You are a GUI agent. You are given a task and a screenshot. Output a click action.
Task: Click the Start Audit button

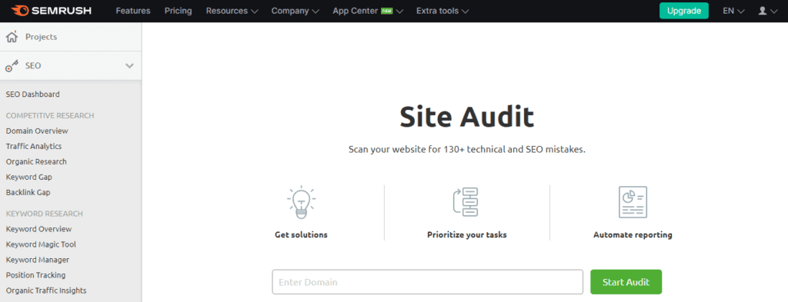point(626,282)
